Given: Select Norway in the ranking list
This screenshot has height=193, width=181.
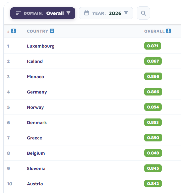Looking at the screenshot, I should pos(35,107).
